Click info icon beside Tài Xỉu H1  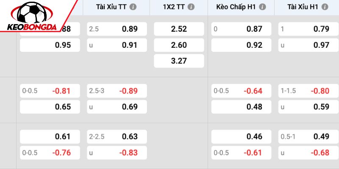tap(325, 7)
